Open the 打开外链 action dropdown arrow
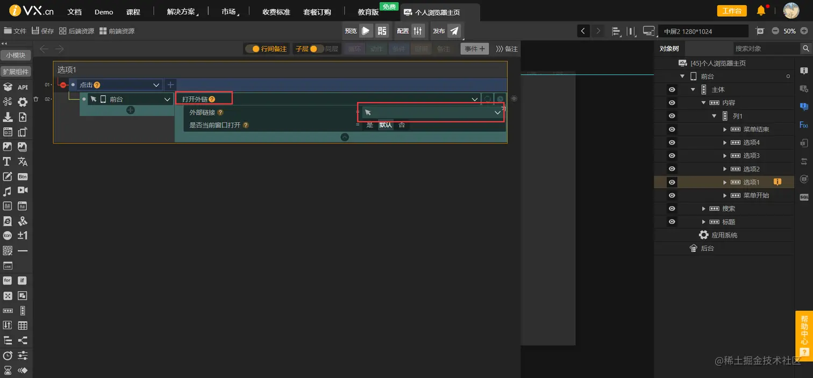The width and height of the screenshot is (813, 378). pyautogui.click(x=475, y=99)
